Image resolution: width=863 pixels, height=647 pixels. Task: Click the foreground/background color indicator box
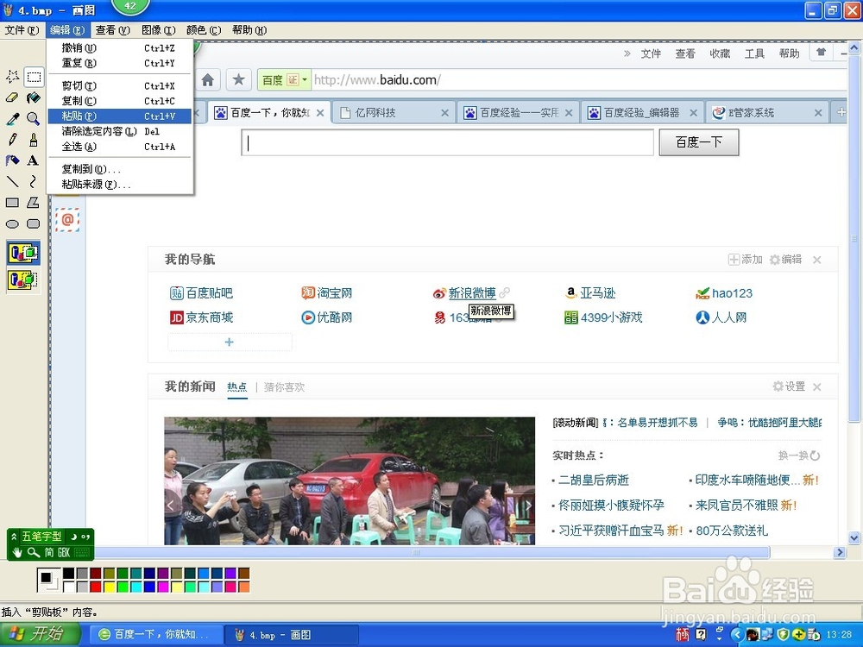click(47, 580)
